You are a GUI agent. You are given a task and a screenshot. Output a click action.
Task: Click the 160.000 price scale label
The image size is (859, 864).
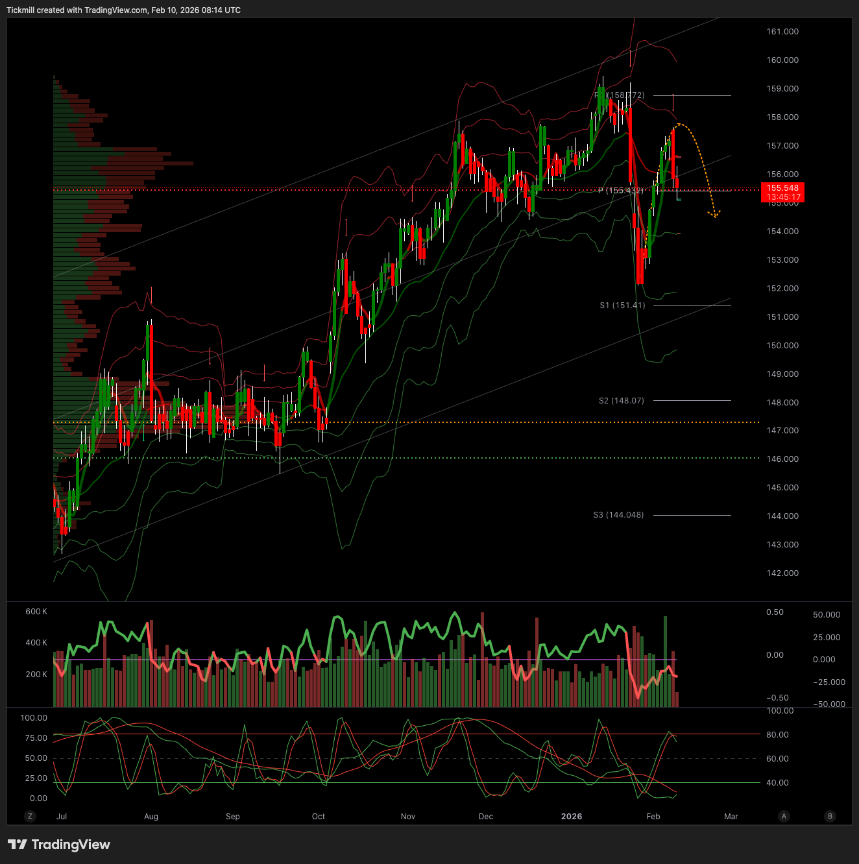(x=782, y=60)
